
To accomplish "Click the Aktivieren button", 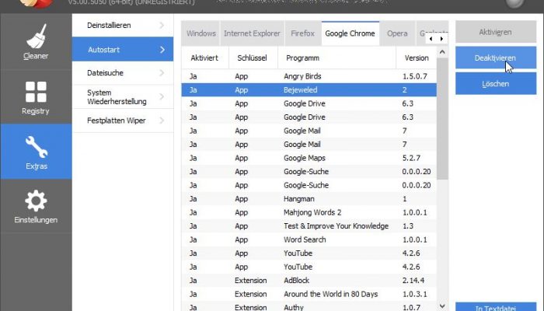I will [x=496, y=32].
